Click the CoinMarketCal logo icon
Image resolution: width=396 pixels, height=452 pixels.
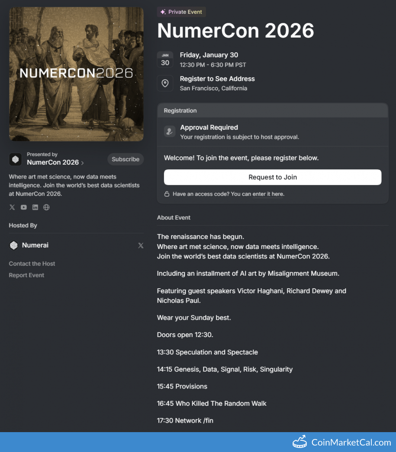click(x=300, y=442)
